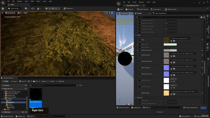Browse to 08 RMAO_Rock texture asset icon

click(x=174, y=94)
